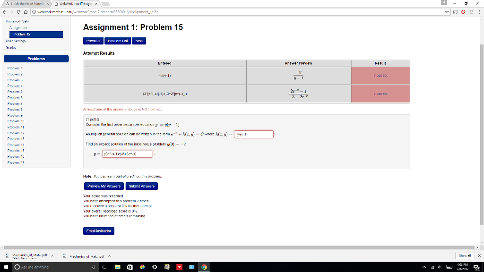Click Show all downloads

tap(465, 255)
